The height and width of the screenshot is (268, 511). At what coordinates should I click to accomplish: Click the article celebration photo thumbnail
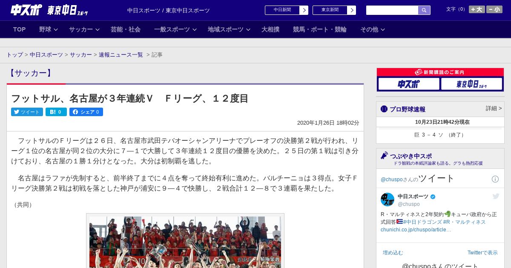(x=185, y=241)
